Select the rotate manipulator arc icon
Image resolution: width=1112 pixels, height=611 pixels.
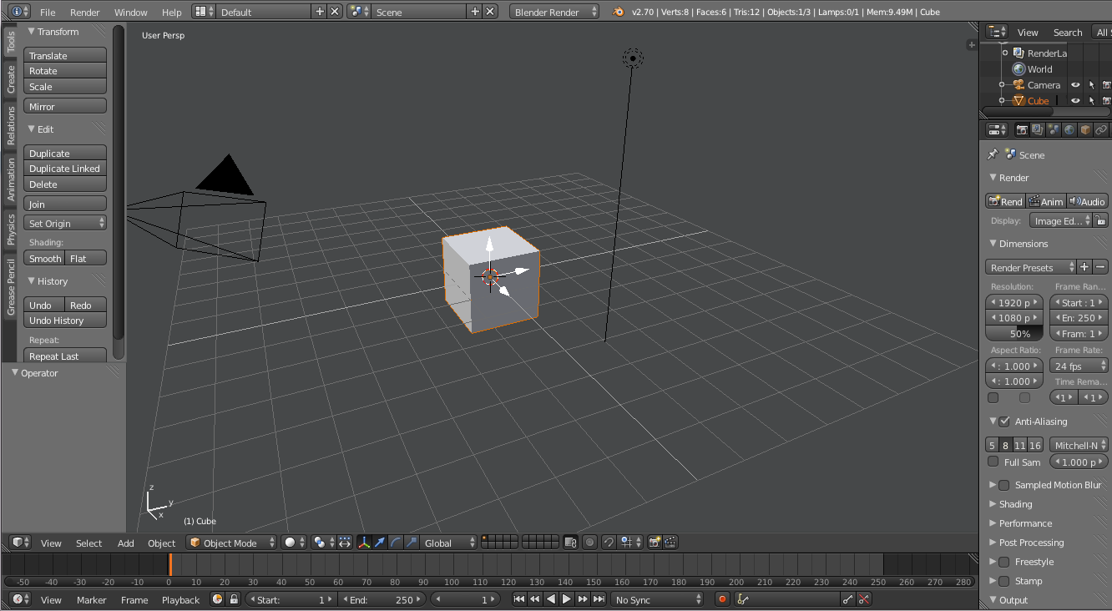[x=396, y=543]
